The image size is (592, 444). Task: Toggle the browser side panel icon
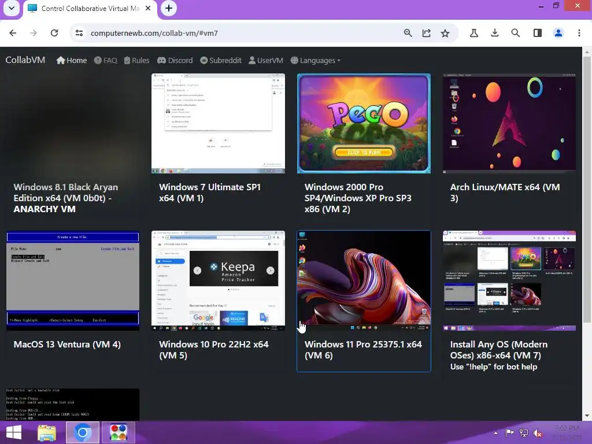tap(538, 33)
